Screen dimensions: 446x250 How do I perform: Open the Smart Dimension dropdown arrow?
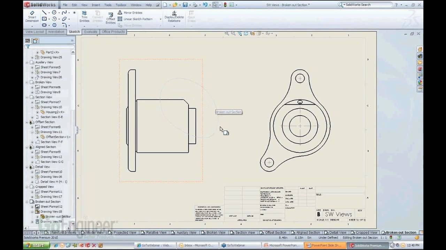[32, 26]
